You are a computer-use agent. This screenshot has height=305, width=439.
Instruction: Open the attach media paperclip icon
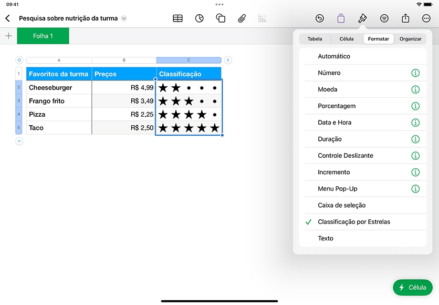242,18
